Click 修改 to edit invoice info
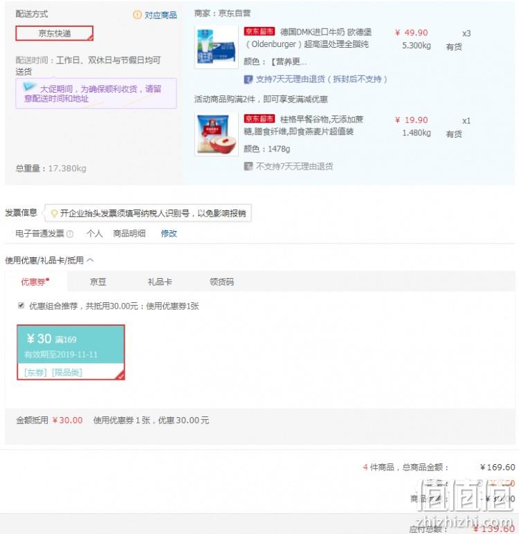Viewport: 519px width, 534px height. coord(169,233)
